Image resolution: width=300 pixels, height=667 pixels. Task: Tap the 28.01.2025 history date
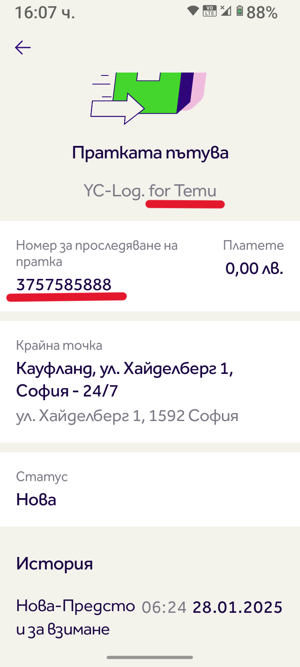tap(237, 607)
